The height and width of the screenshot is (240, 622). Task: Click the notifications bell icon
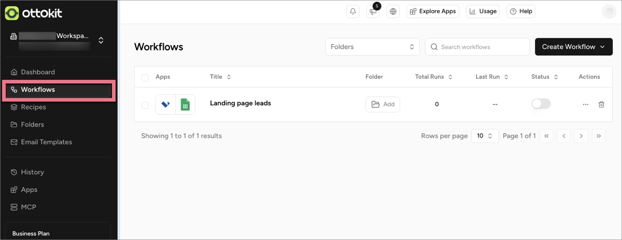point(353,11)
